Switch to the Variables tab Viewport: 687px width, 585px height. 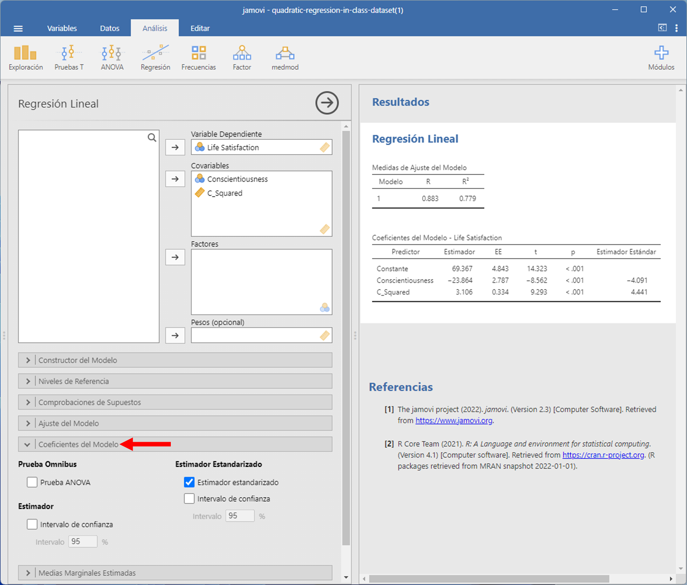coord(62,28)
